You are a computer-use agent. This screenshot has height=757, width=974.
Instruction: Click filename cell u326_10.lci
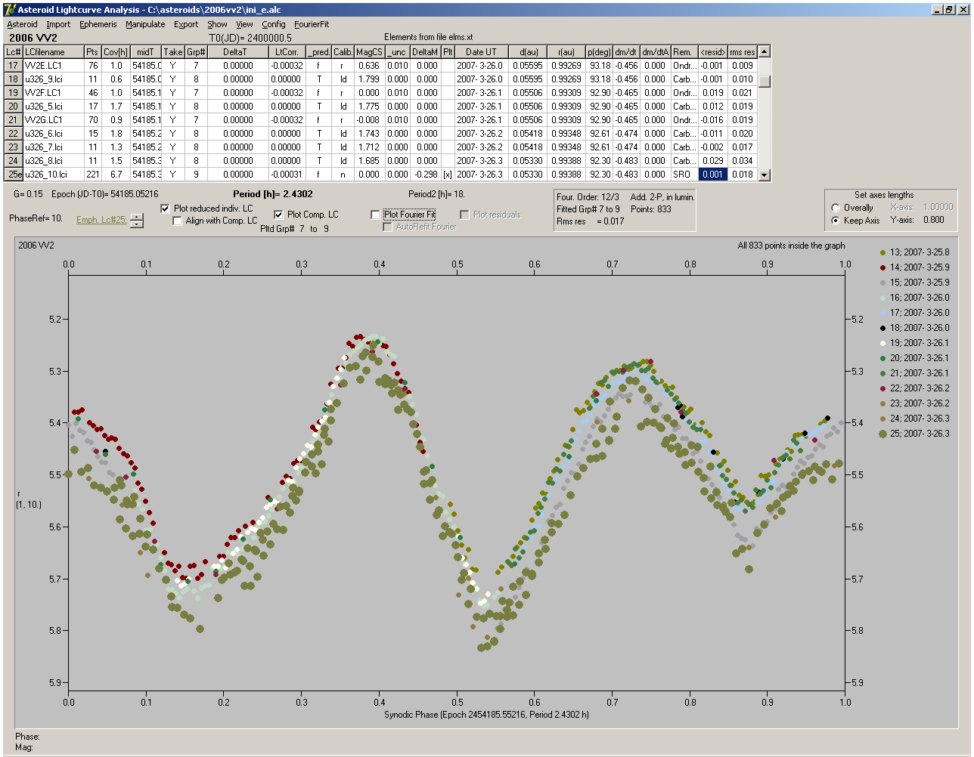coord(53,175)
